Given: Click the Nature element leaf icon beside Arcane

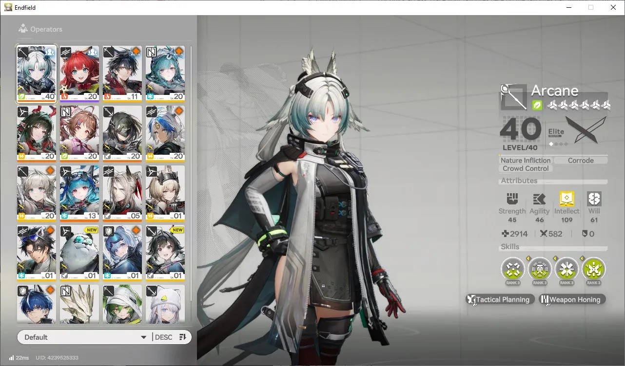Looking at the screenshot, I should click(537, 105).
